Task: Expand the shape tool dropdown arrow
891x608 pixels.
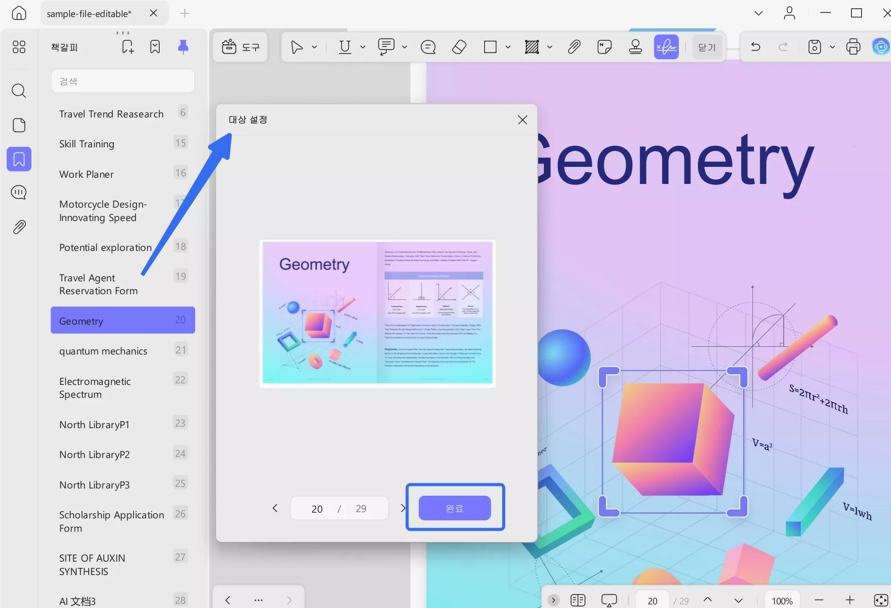Action: tap(508, 47)
